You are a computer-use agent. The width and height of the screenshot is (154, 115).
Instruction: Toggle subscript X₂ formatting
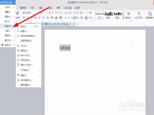[44, 18]
